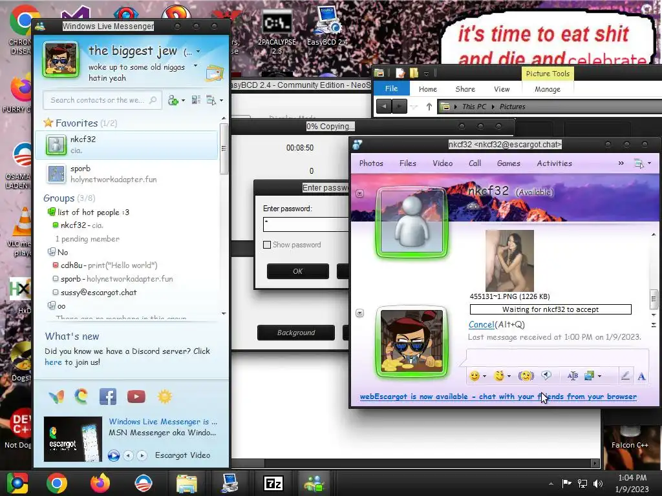Open the background picker image icon
The image size is (662, 496).
pos(589,376)
